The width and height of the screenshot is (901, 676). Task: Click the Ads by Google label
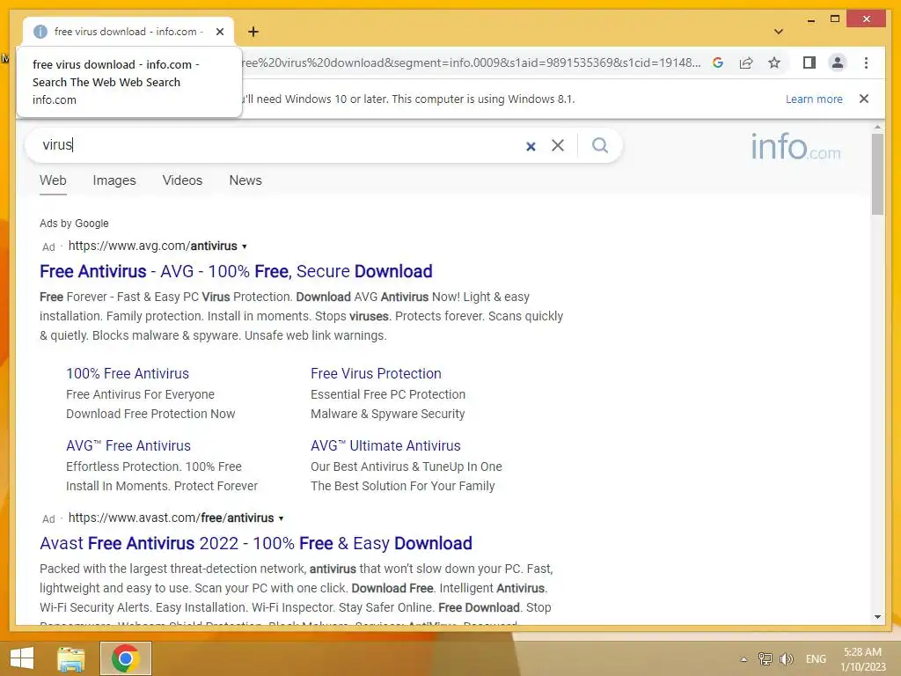tap(74, 223)
